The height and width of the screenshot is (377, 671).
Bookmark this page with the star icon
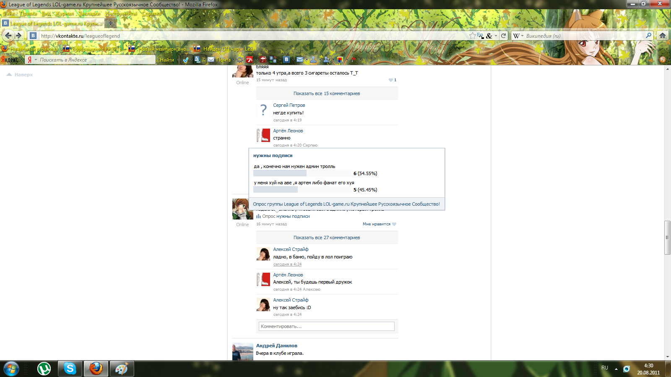[x=473, y=36]
